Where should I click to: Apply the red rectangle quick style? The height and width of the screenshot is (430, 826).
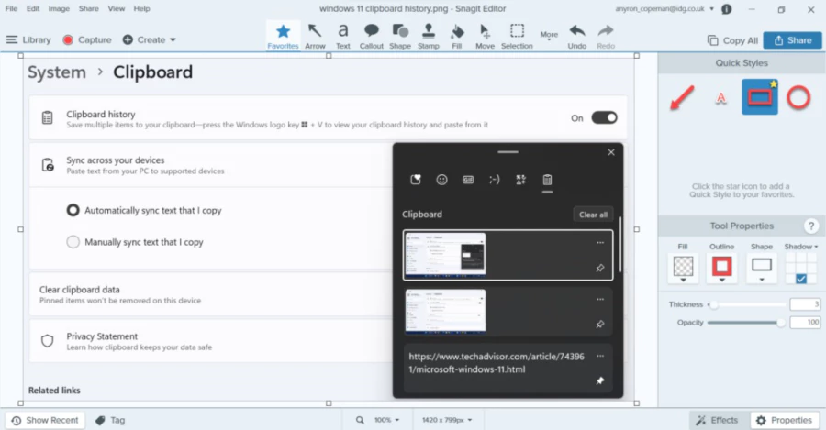click(x=760, y=97)
